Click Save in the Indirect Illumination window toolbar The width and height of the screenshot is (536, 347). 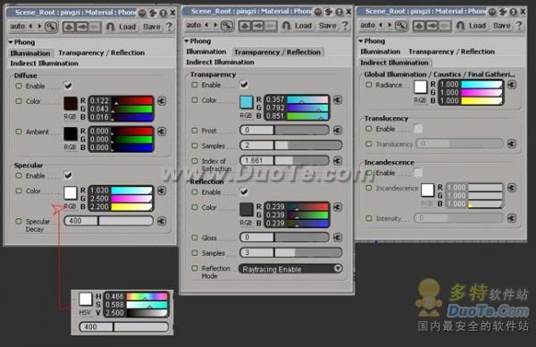[x=502, y=26]
